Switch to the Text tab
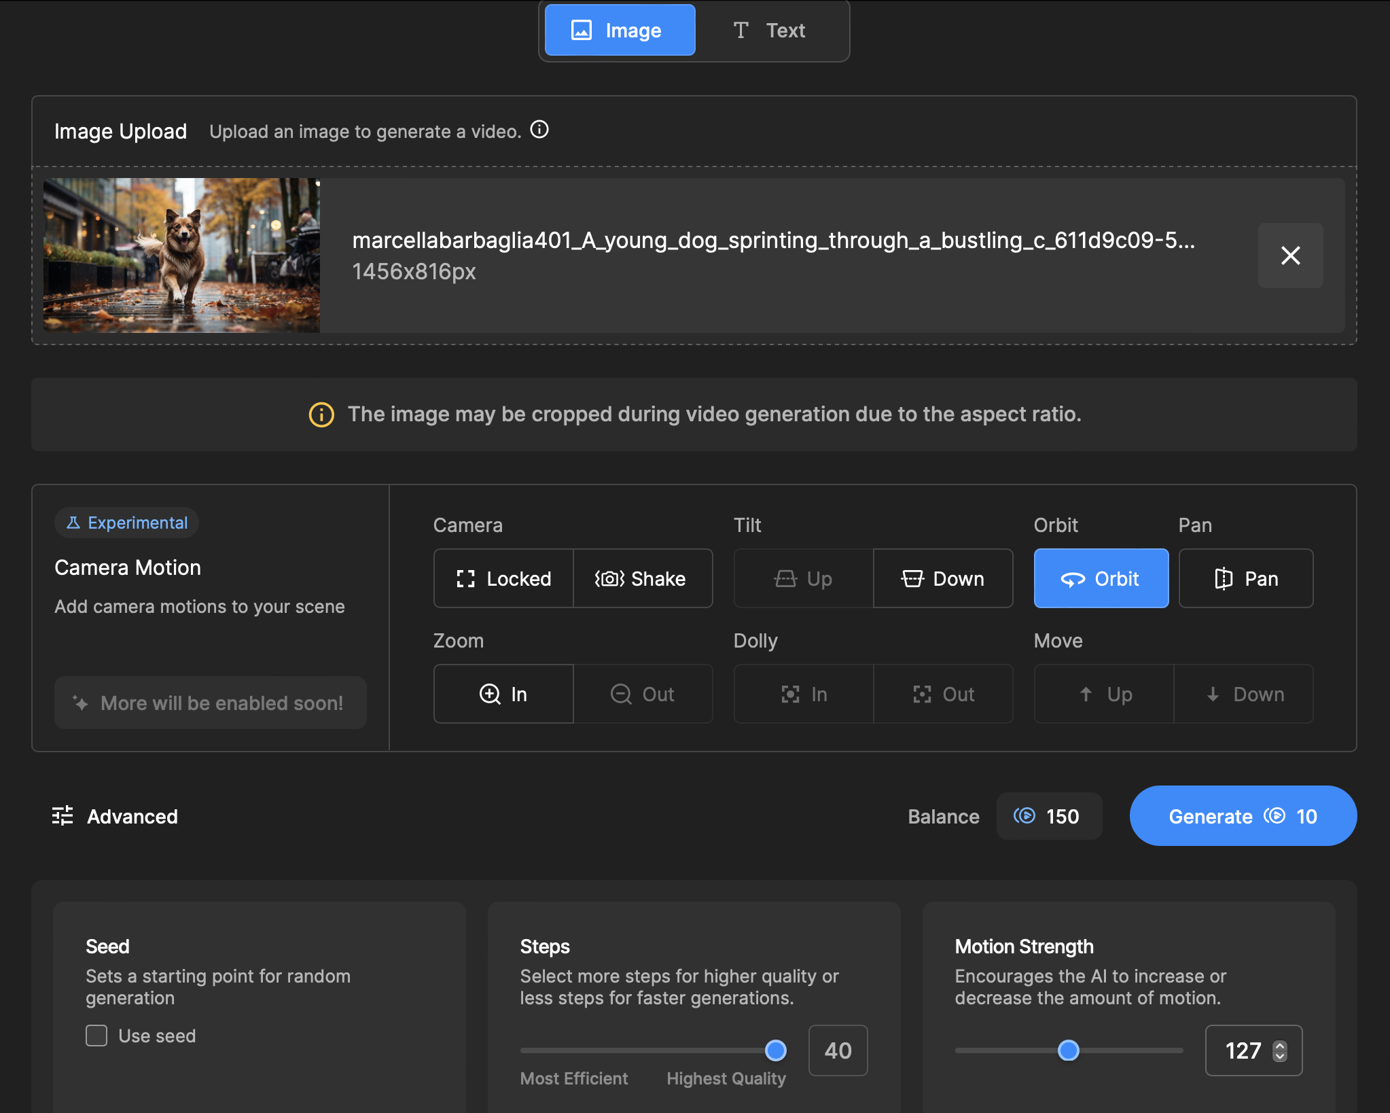 point(770,31)
